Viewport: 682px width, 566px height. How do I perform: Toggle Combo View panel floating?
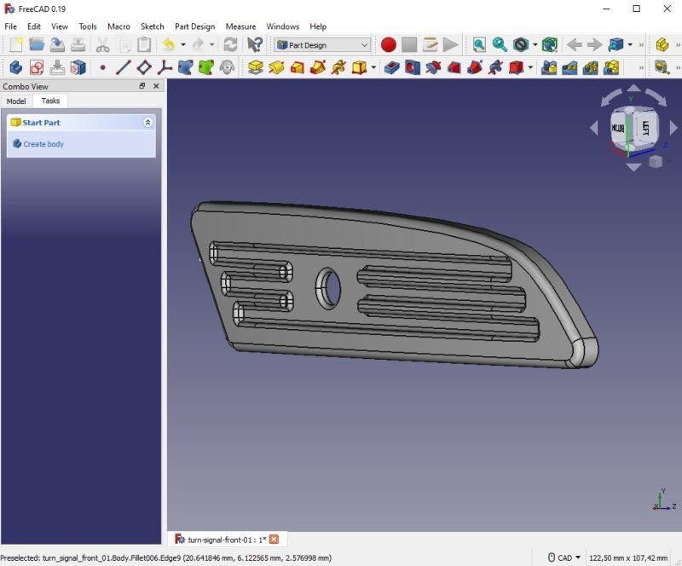tap(142, 86)
